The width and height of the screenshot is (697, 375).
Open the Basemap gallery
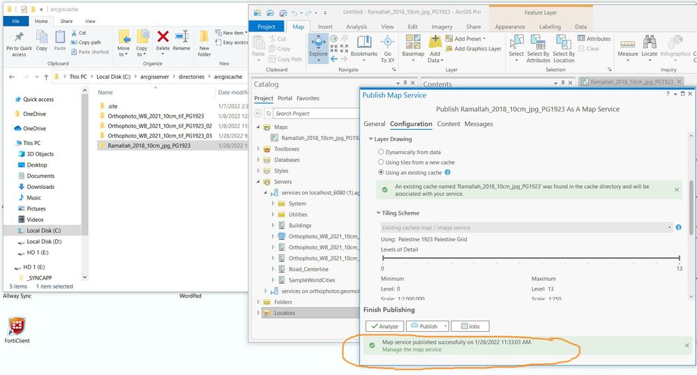[x=413, y=47]
